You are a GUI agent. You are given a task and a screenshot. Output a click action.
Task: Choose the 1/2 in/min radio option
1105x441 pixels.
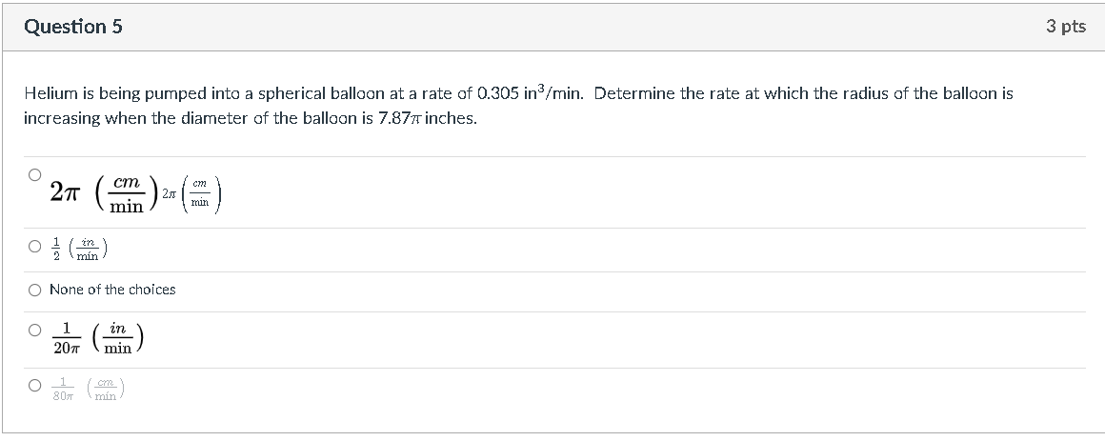coord(34,247)
